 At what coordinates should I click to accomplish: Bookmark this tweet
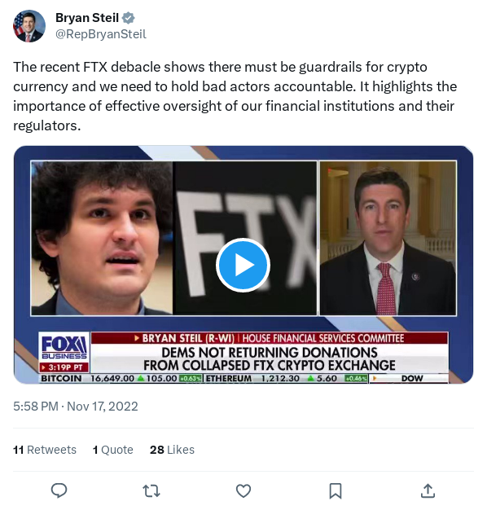coord(336,490)
